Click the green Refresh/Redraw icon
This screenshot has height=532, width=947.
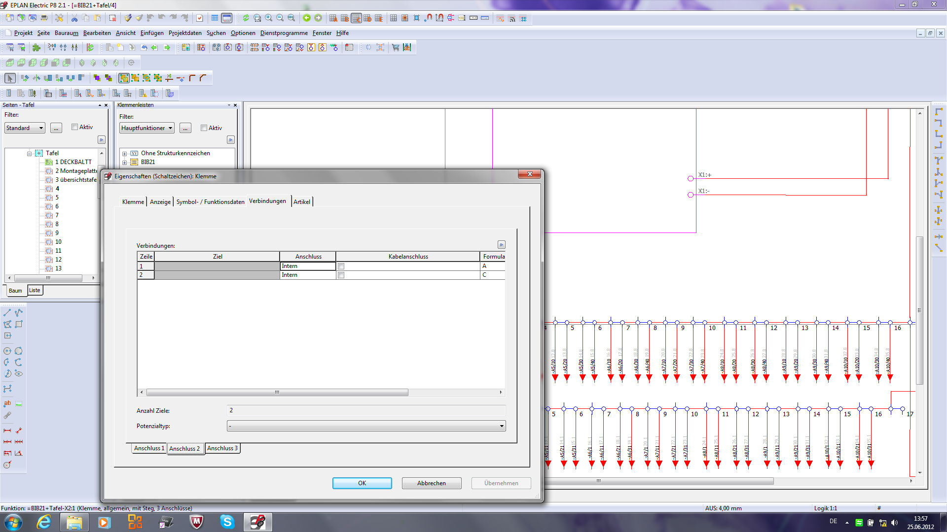pyautogui.click(x=246, y=18)
